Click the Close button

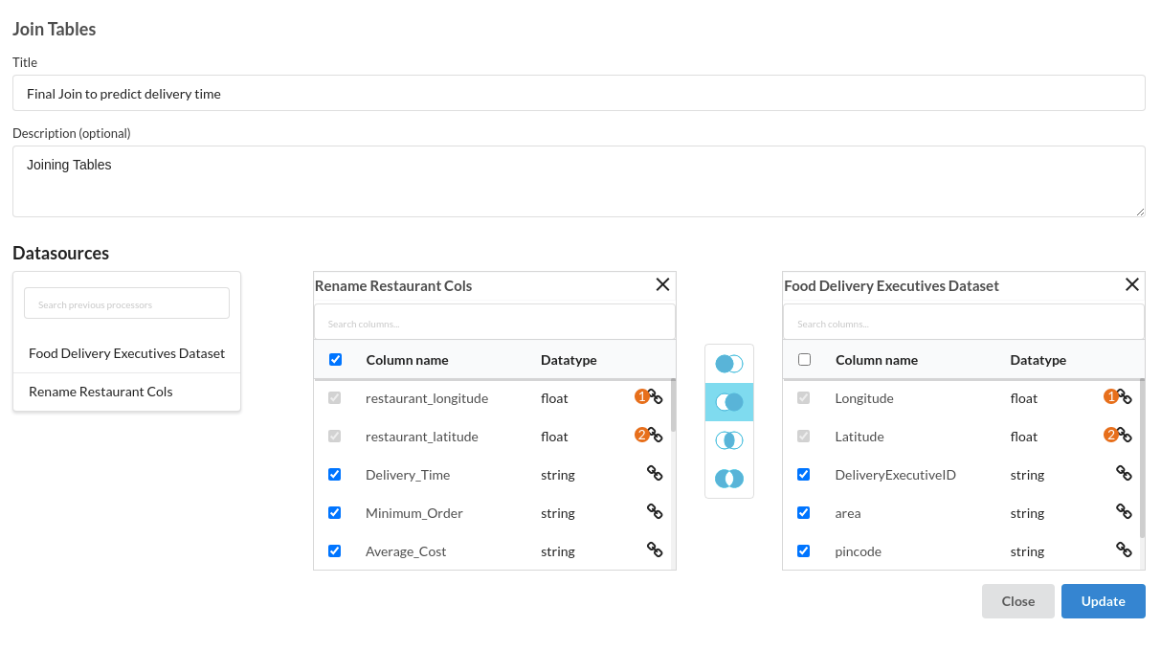pos(1018,601)
